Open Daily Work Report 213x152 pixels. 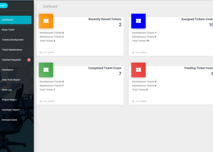pyautogui.click(x=11, y=80)
